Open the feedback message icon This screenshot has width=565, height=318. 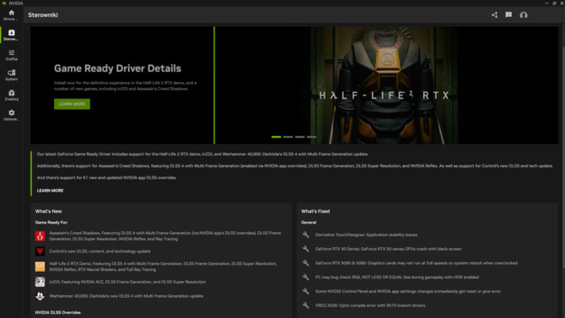click(508, 15)
